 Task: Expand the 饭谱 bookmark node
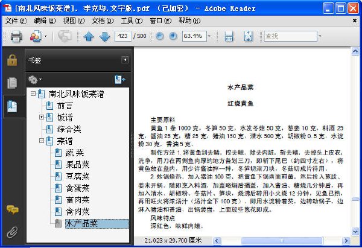(x=42, y=117)
